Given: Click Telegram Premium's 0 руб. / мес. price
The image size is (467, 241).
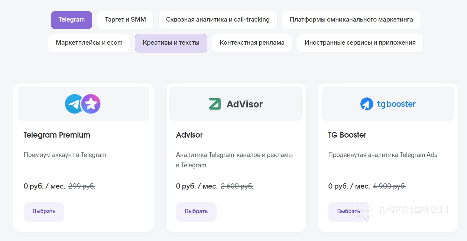Looking at the screenshot, I should click(x=45, y=186).
